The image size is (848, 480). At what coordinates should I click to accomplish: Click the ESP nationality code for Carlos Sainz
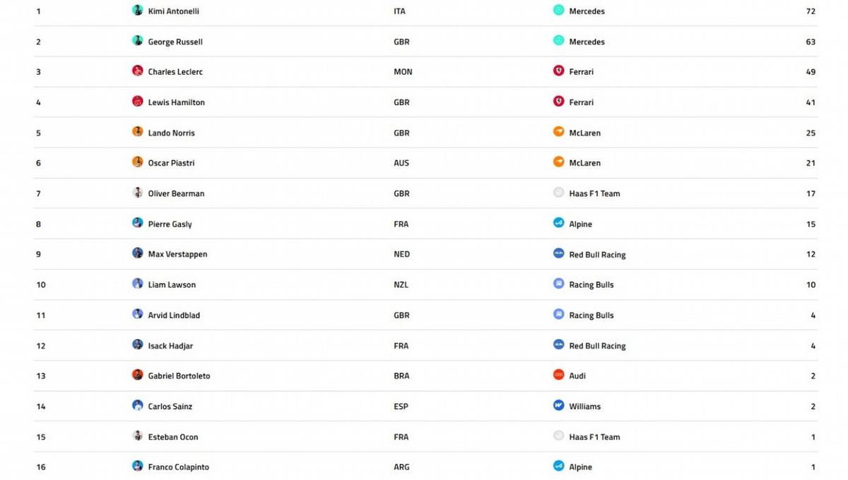click(x=401, y=407)
